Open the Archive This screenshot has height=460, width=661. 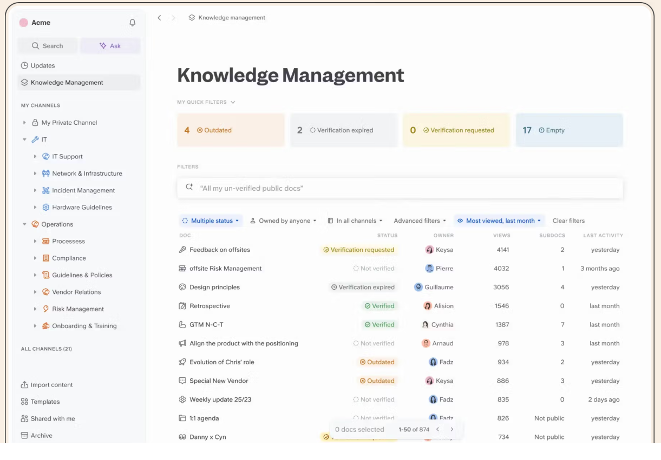click(37, 436)
